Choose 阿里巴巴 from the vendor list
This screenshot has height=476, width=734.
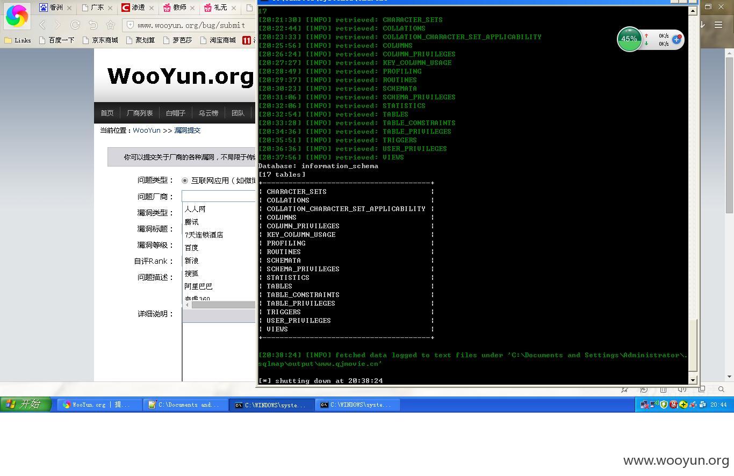click(198, 286)
